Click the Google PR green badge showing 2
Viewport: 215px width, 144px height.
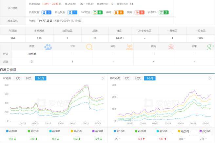click(x=164, y=12)
